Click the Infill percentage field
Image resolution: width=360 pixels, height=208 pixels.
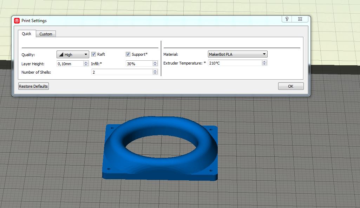pyautogui.click(x=139, y=63)
